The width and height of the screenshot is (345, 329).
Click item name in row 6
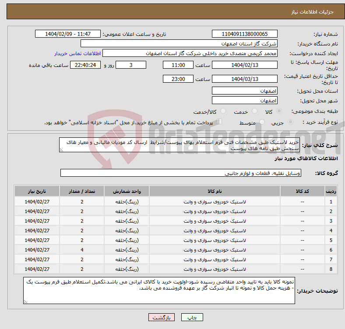215,250
